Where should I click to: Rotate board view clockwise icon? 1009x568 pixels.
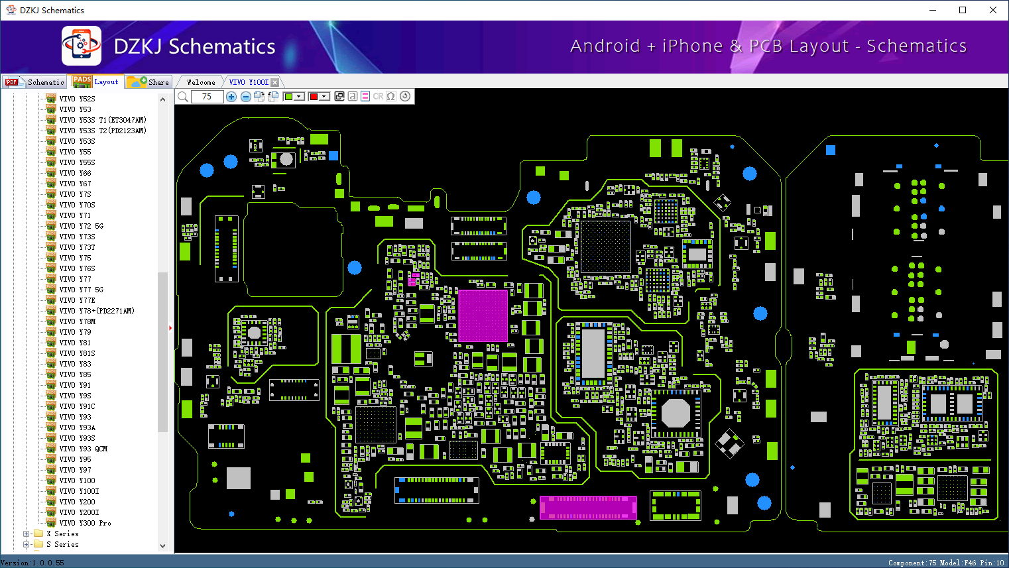(x=259, y=97)
